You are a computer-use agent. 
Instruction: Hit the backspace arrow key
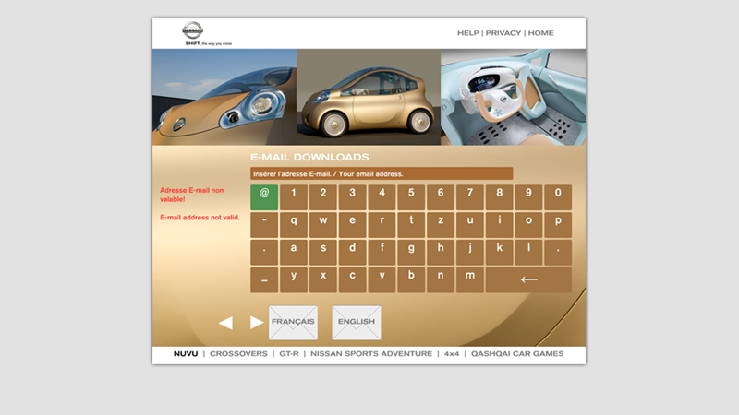528,280
